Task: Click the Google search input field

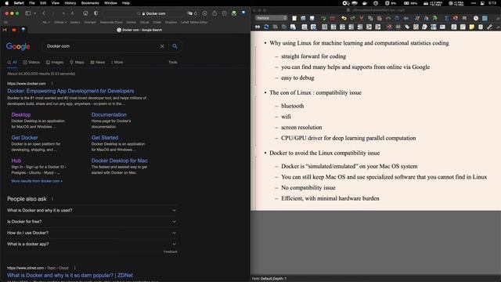Action: 103,46
